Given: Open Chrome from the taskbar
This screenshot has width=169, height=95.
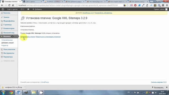Looking at the screenshot, I should point(11,93).
